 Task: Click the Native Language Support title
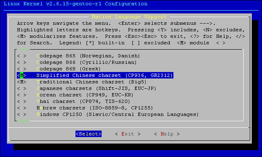click(129, 17)
